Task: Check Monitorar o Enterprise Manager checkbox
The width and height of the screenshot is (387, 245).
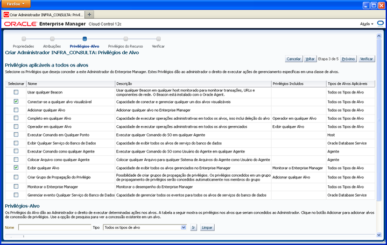Action: coord(16,186)
